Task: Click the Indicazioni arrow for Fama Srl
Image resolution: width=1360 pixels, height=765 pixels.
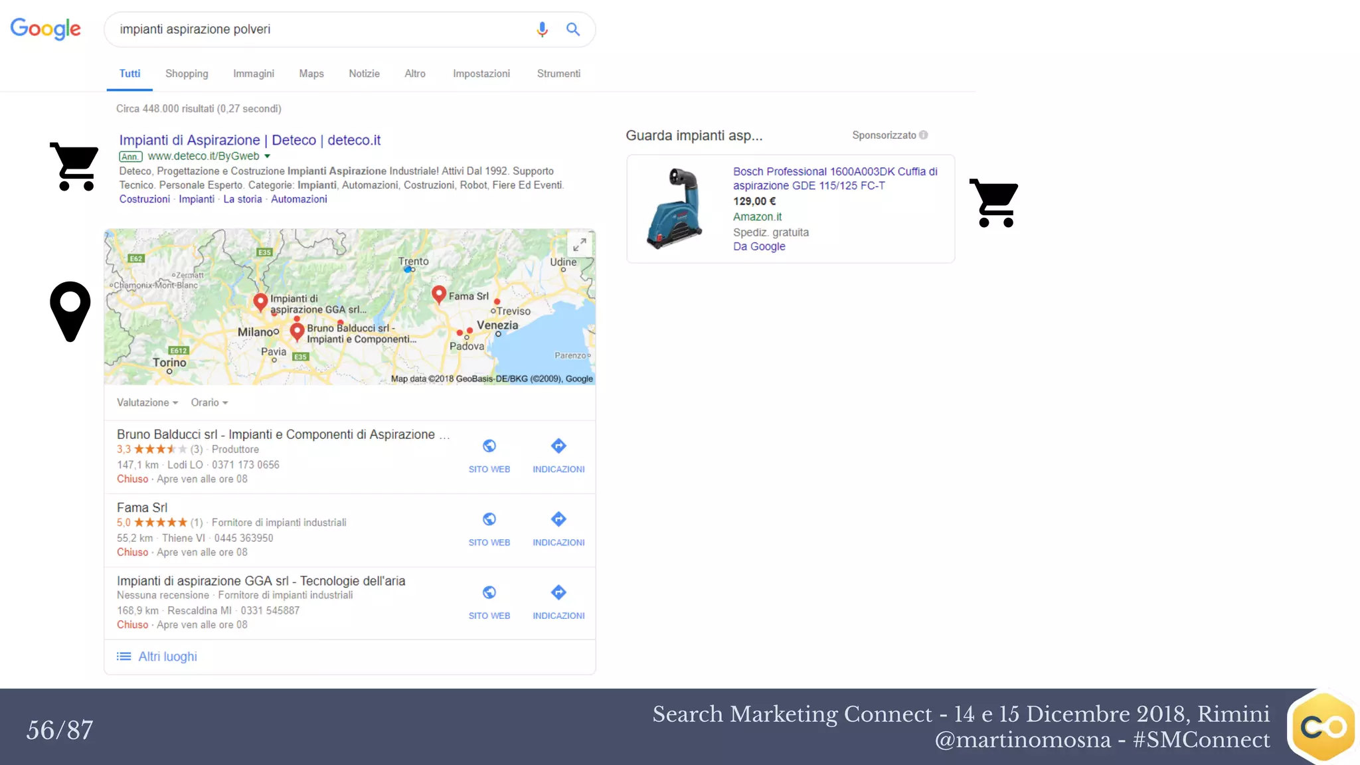Action: [x=558, y=519]
